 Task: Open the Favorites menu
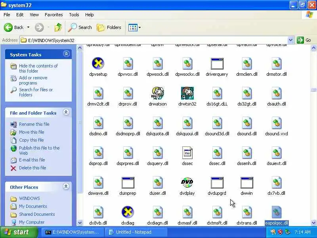tap(54, 15)
